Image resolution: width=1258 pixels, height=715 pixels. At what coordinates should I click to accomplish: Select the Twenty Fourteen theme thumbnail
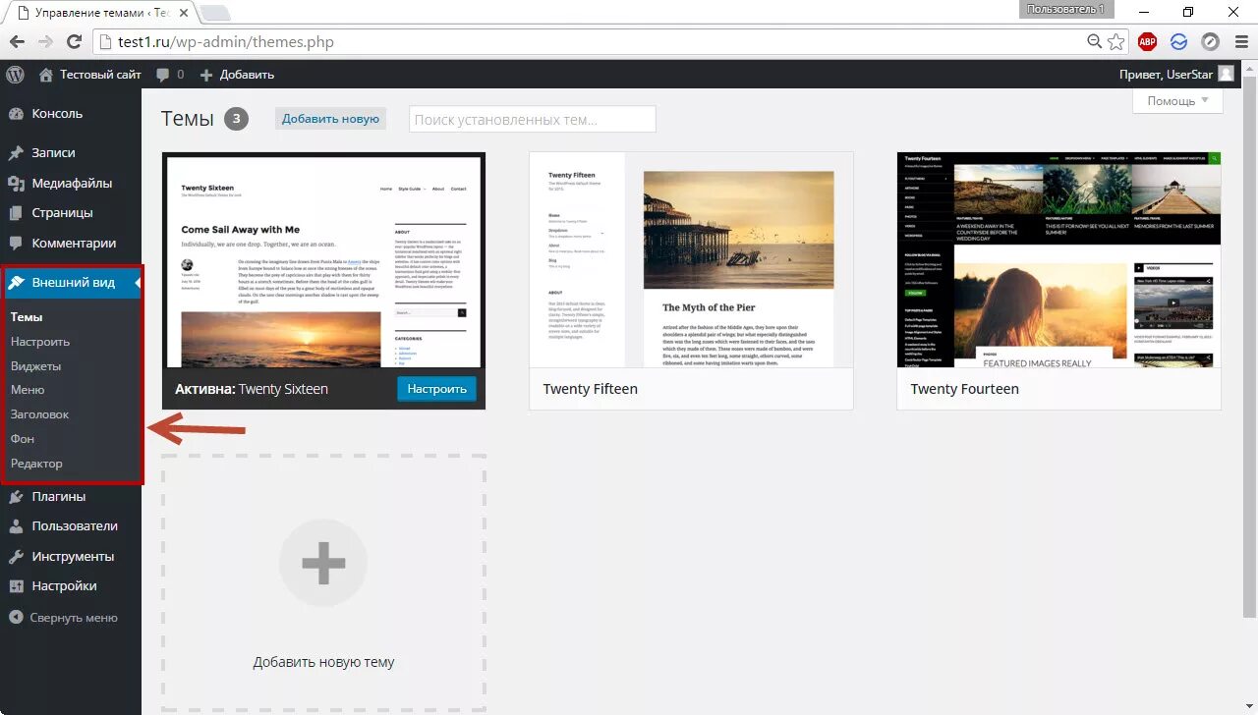[x=1058, y=260]
